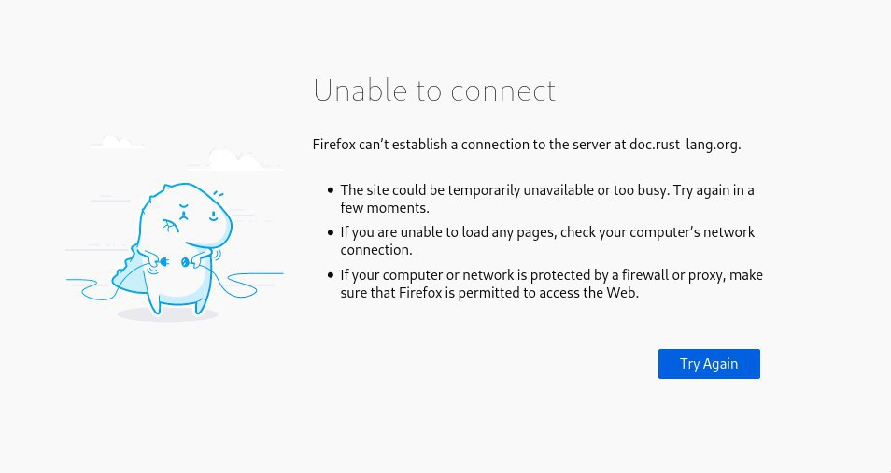Click the "Firefox can't establish a connection" sentence
Image resolution: width=891 pixels, height=473 pixels.
527,145
